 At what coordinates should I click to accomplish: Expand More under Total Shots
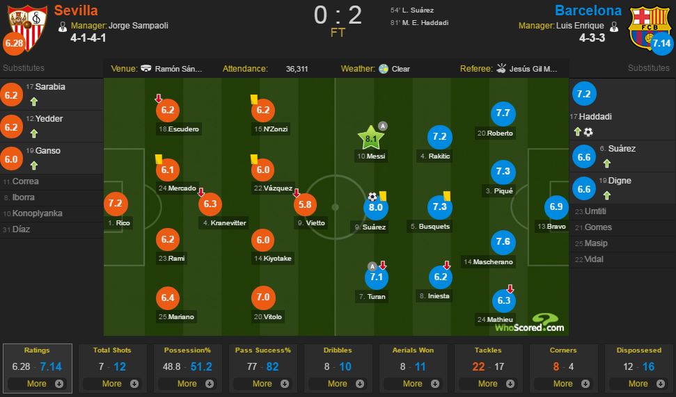coord(112,383)
